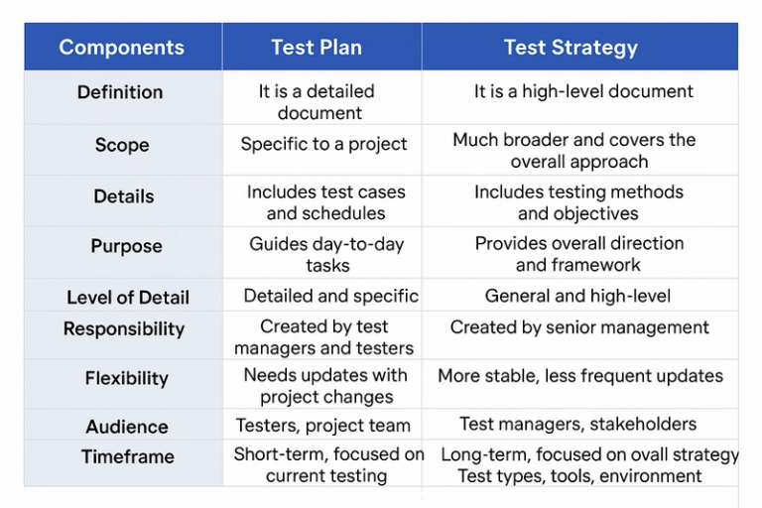Image resolution: width=762 pixels, height=508 pixels.
Task: Select the Timeframe row label
Action: click(128, 456)
